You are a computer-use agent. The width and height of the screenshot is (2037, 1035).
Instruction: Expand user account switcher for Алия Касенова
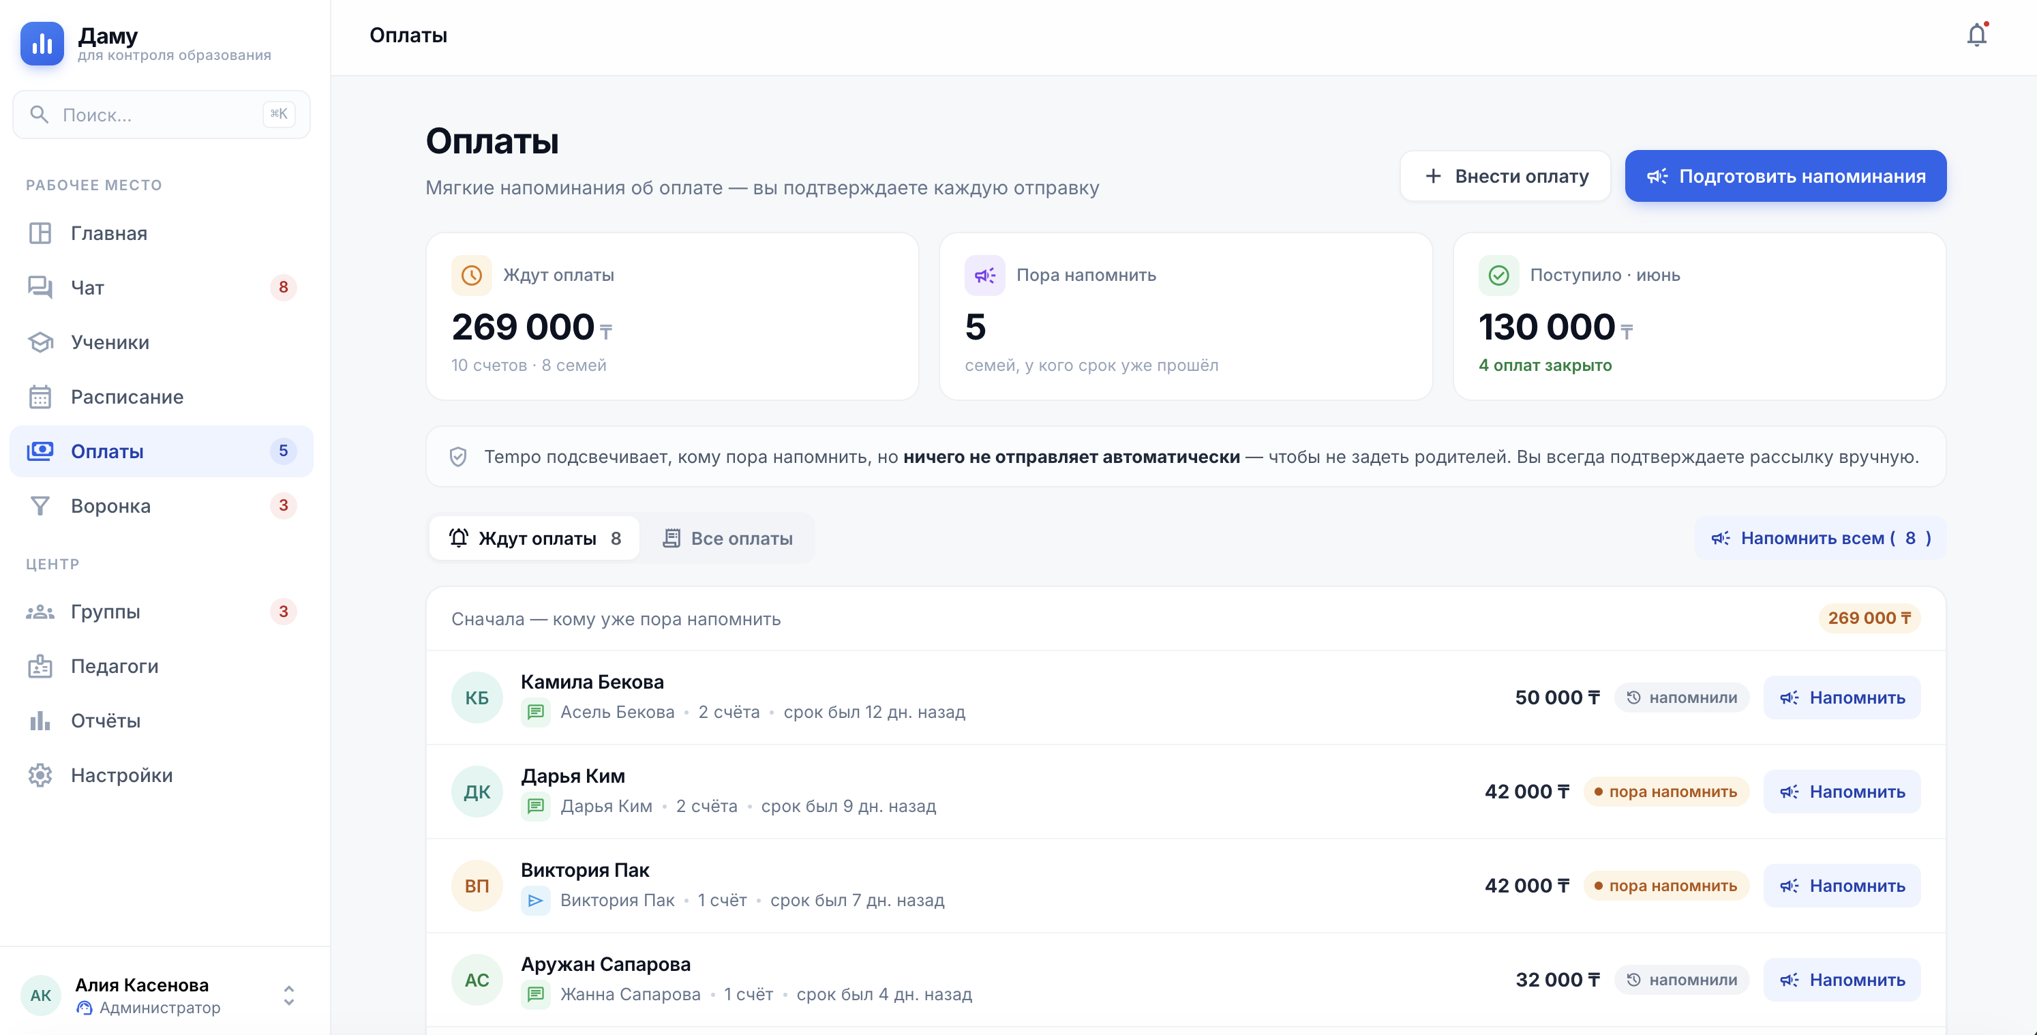click(288, 996)
